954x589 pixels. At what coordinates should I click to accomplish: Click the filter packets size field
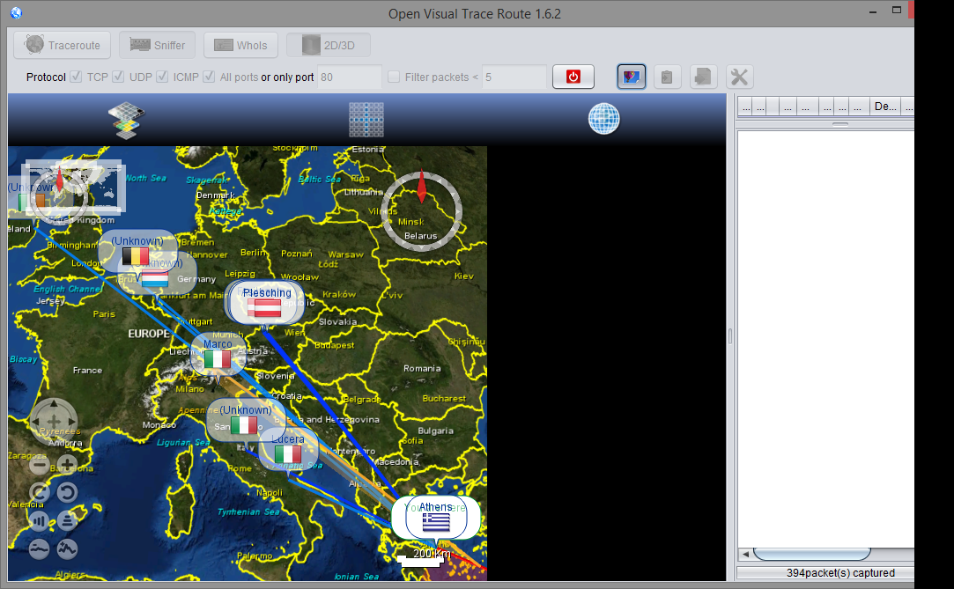point(514,77)
